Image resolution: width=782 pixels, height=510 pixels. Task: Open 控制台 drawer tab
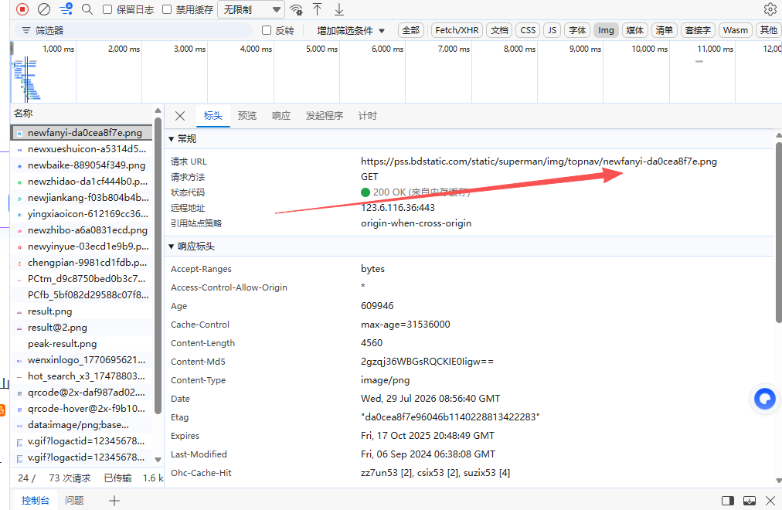pos(36,501)
